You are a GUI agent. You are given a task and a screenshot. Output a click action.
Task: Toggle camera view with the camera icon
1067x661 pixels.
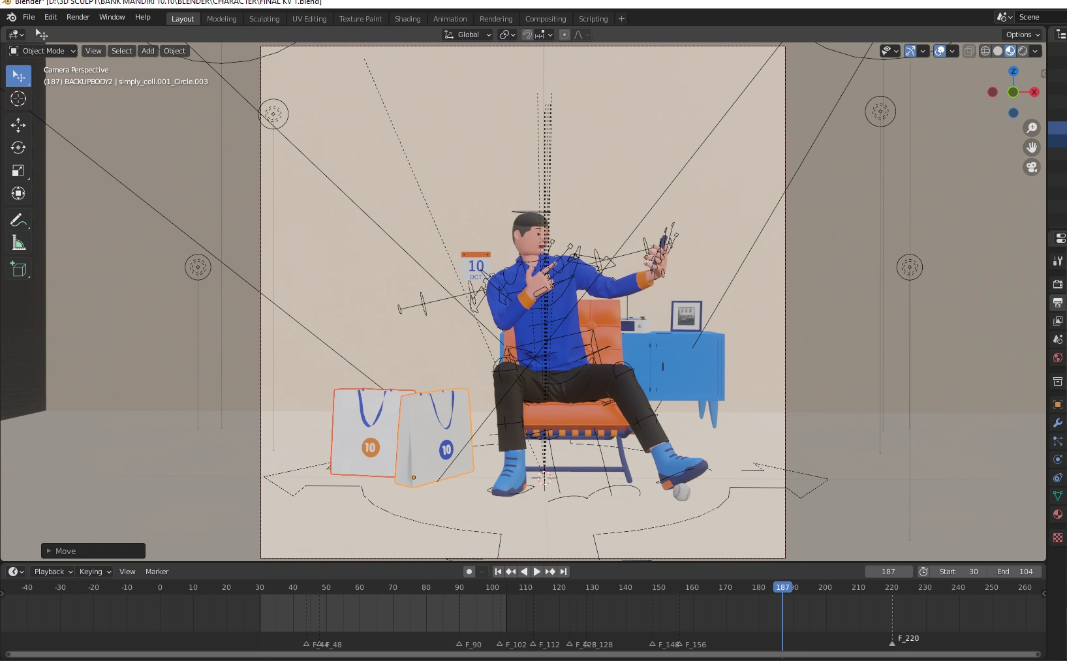[x=1031, y=168]
